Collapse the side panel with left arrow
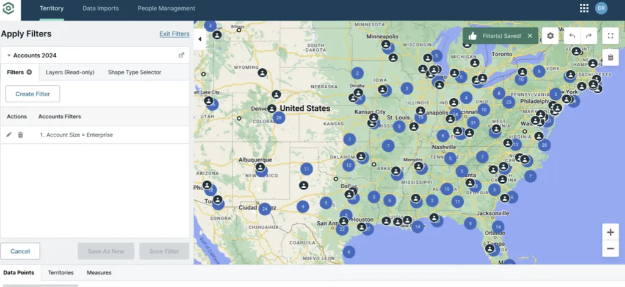The width and height of the screenshot is (625, 287). point(200,39)
